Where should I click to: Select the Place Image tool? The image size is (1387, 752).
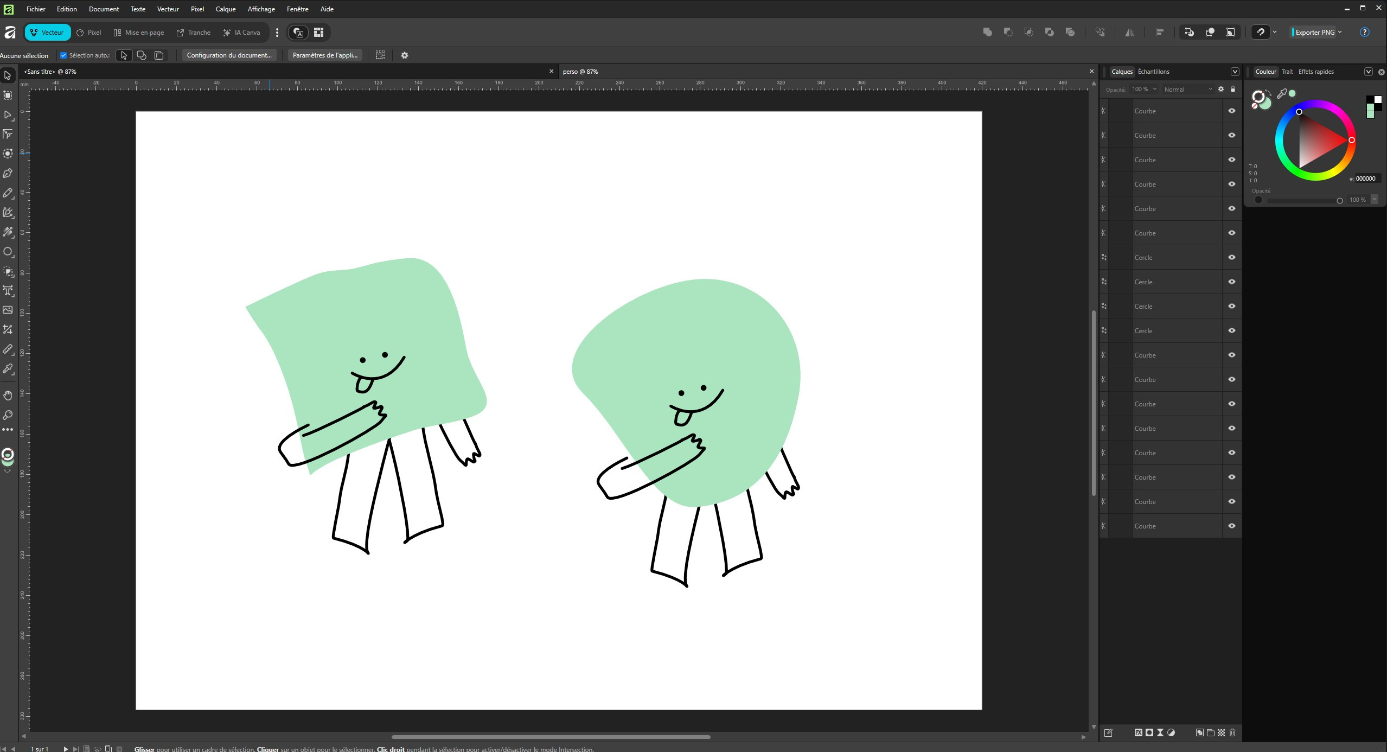click(8, 310)
